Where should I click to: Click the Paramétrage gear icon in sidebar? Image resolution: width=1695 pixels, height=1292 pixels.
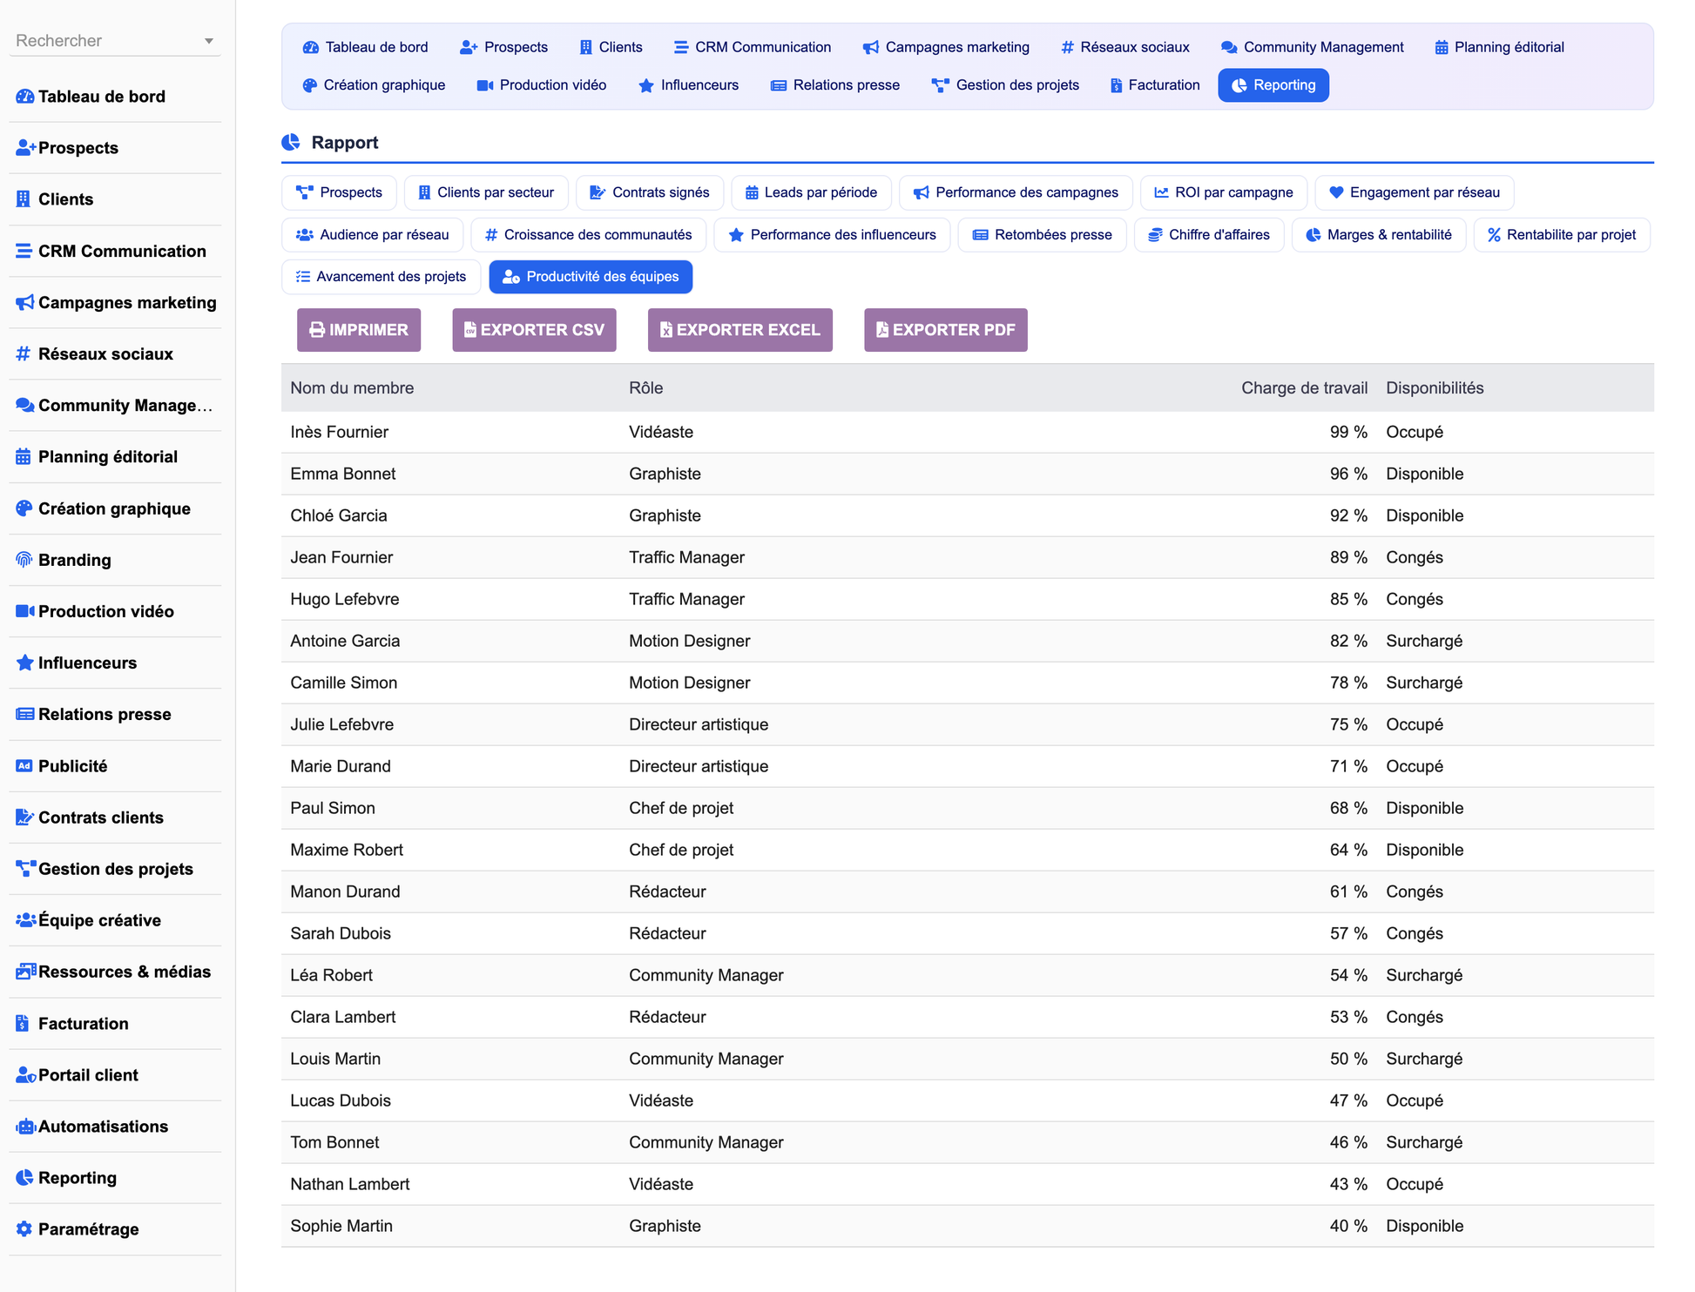point(24,1229)
